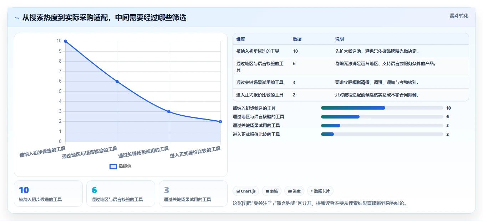Image resolution: width=483 pixels, height=221 pixels.
Task: Click the footer note starting 这张图把
Action: [x=320, y=204]
